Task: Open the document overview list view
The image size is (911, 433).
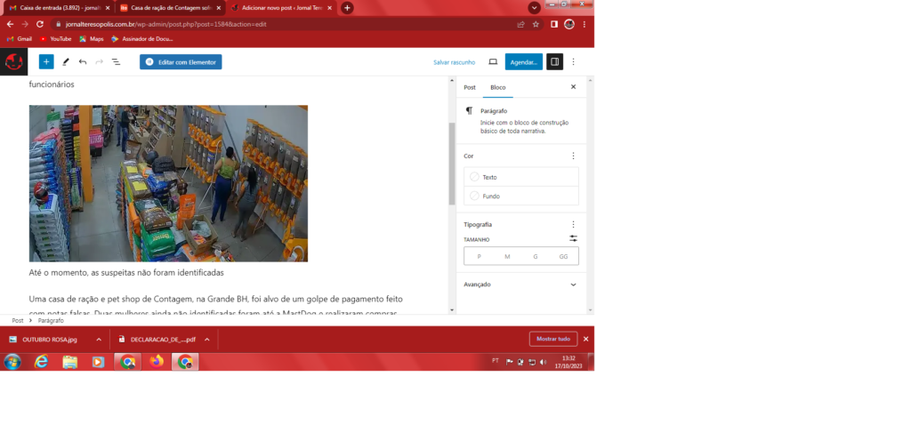Action: [x=117, y=61]
